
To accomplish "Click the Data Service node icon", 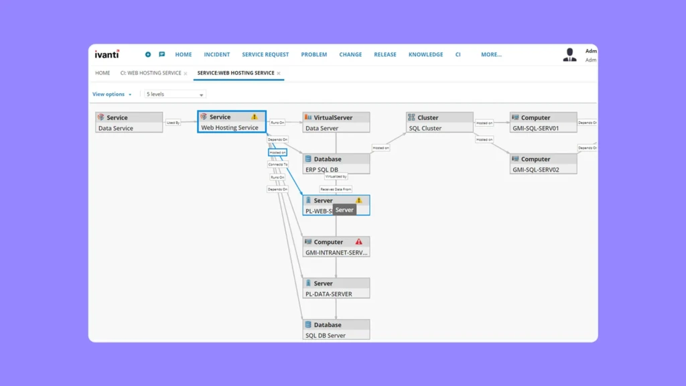I will (100, 117).
